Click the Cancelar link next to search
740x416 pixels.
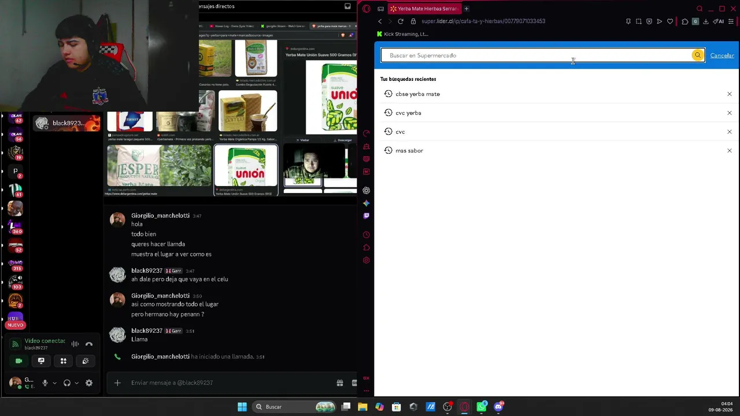pyautogui.click(x=722, y=55)
